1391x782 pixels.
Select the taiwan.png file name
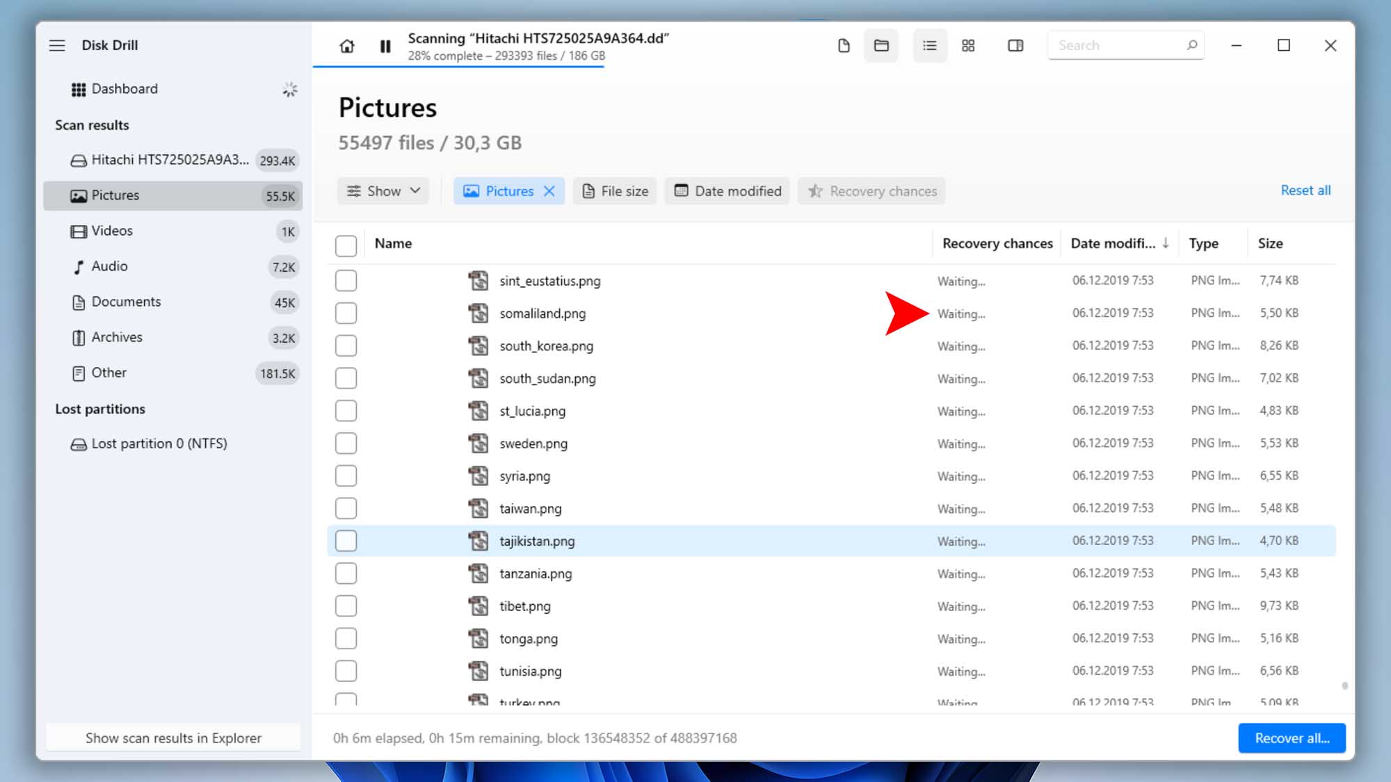coord(530,509)
